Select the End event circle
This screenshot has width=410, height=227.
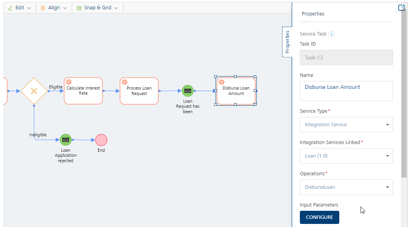point(101,140)
